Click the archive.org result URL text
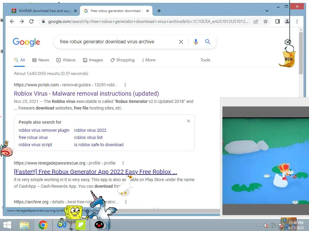 point(66,202)
